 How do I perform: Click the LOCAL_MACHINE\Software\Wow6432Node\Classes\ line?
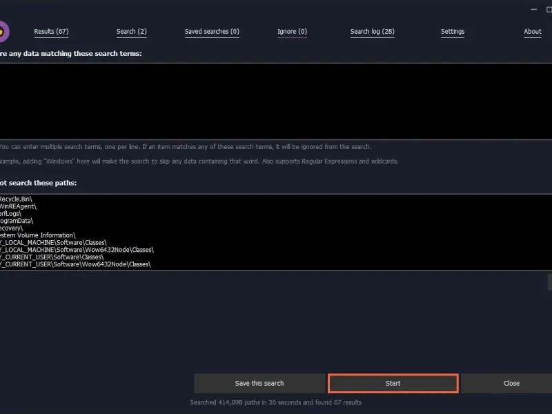click(x=77, y=250)
